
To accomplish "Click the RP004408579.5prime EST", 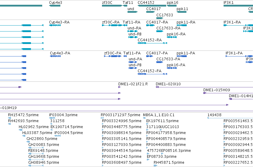I will 147,142.
